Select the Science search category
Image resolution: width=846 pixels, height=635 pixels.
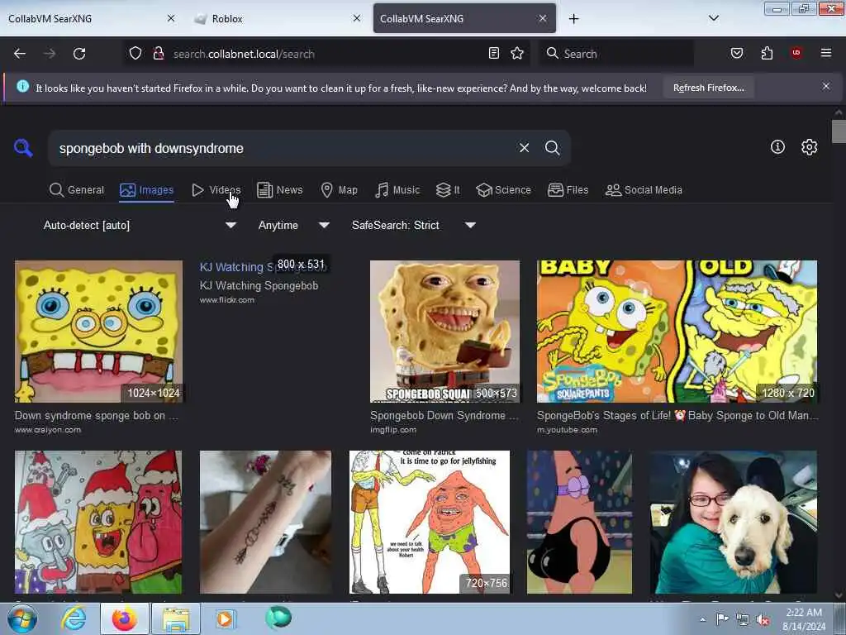[503, 190]
